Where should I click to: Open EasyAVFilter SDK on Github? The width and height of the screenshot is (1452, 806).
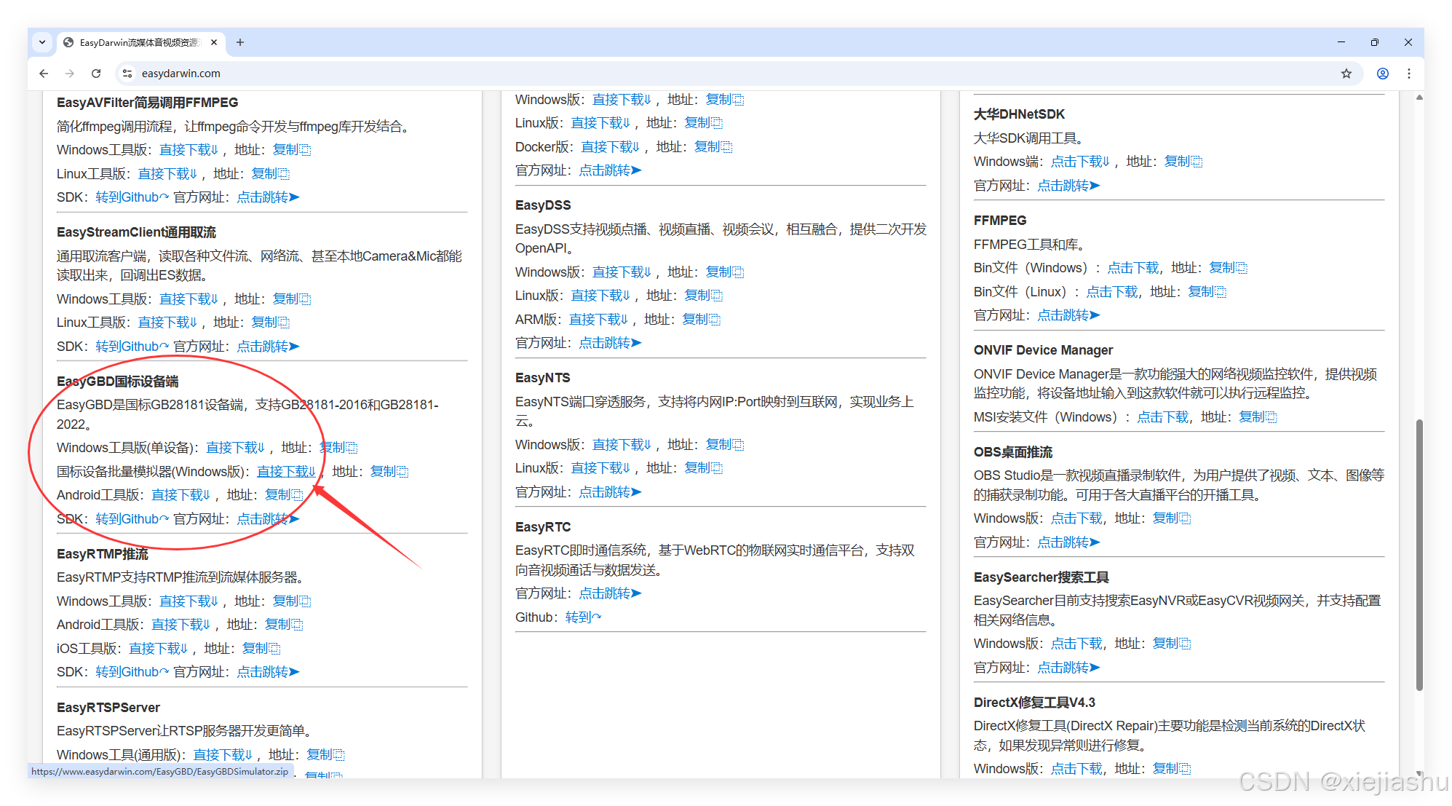click(x=132, y=197)
